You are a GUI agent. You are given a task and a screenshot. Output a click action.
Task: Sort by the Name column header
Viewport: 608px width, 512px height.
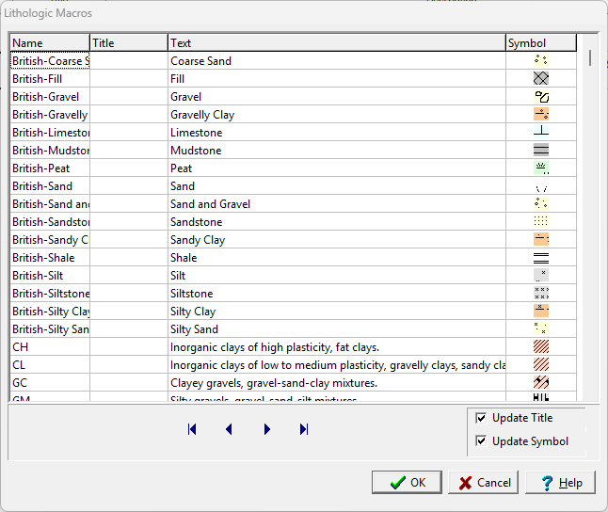pyautogui.click(x=49, y=43)
